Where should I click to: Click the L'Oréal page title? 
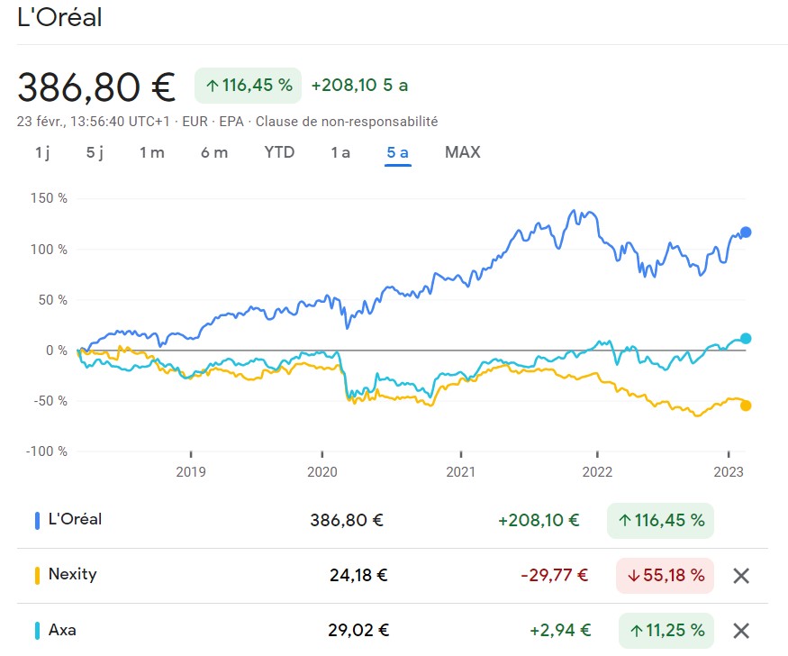click(x=59, y=18)
